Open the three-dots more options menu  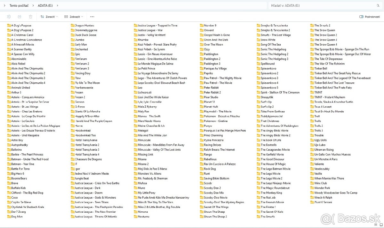pos(92,17)
